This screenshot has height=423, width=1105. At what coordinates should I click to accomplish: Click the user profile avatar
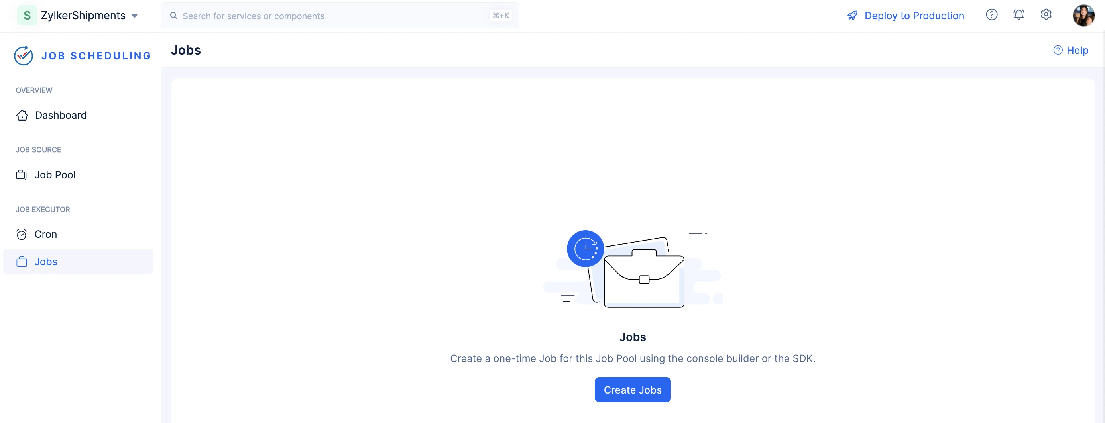pyautogui.click(x=1083, y=16)
